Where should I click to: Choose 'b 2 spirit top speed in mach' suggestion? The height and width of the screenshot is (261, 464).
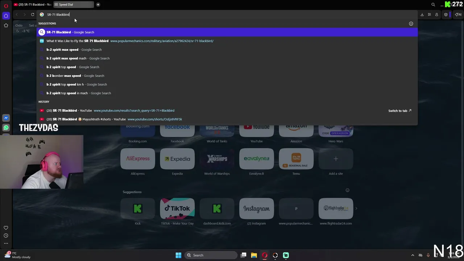(228, 93)
